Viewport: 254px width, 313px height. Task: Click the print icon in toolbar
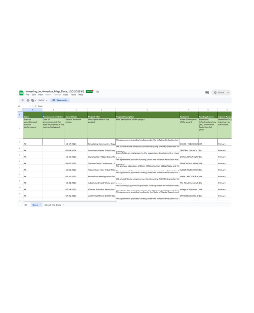tap(28, 101)
